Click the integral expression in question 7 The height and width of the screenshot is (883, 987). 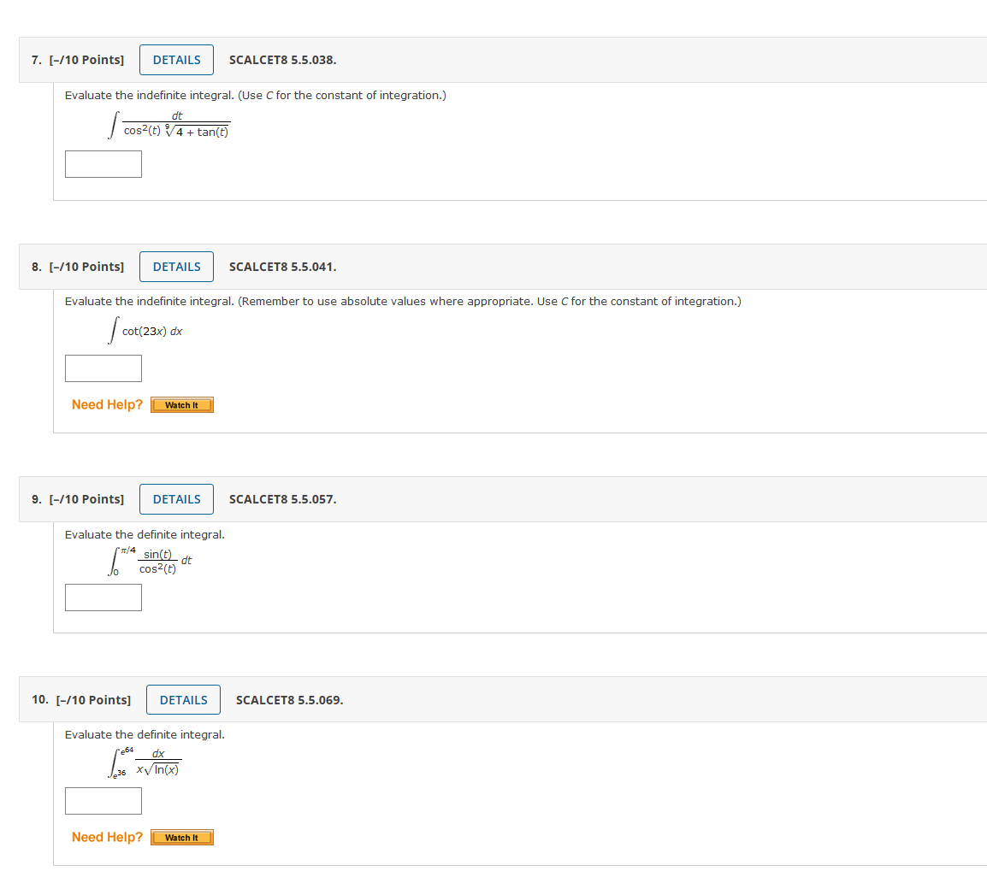coord(168,125)
